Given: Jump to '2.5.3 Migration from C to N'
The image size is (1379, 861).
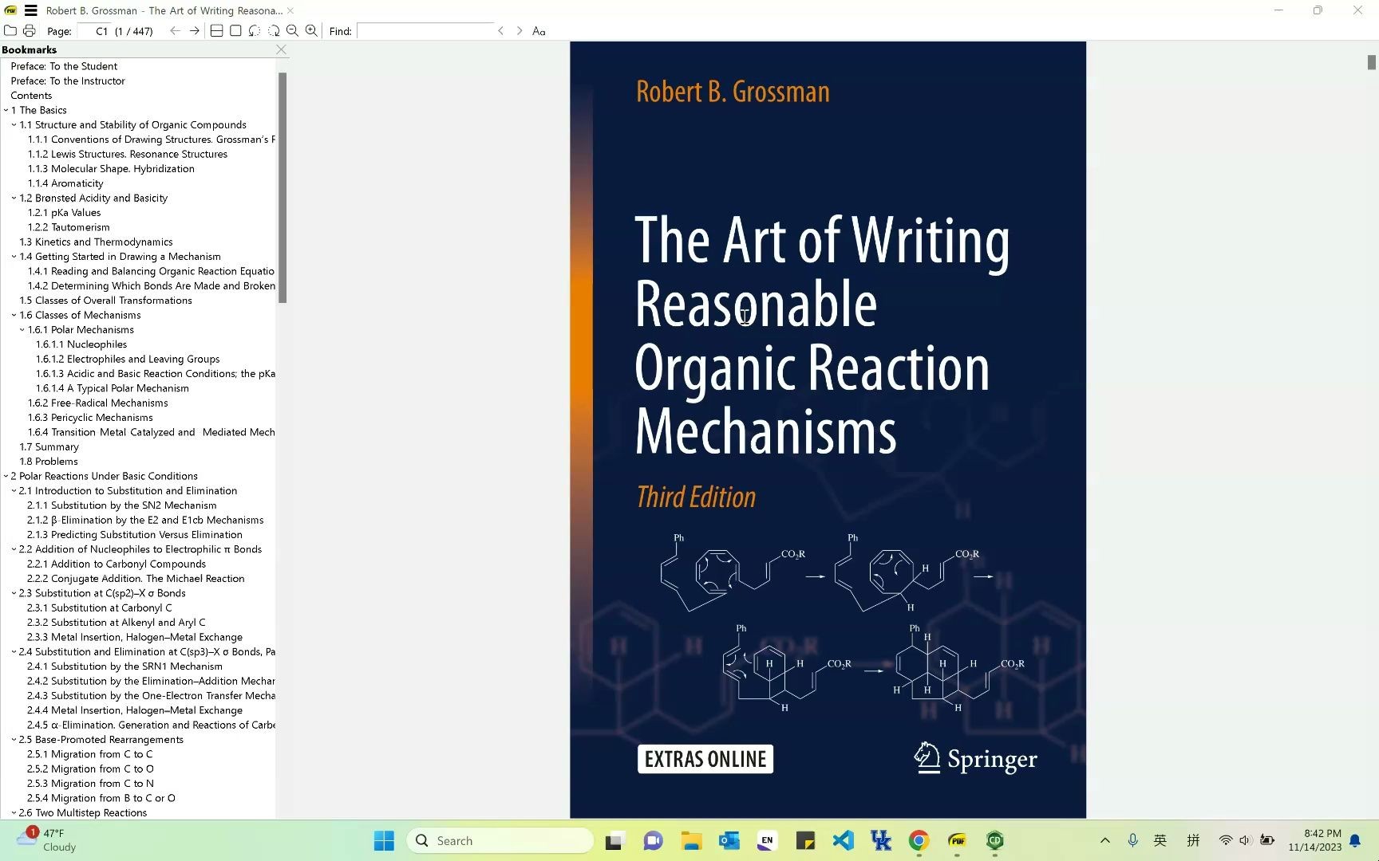Looking at the screenshot, I should coord(90,784).
